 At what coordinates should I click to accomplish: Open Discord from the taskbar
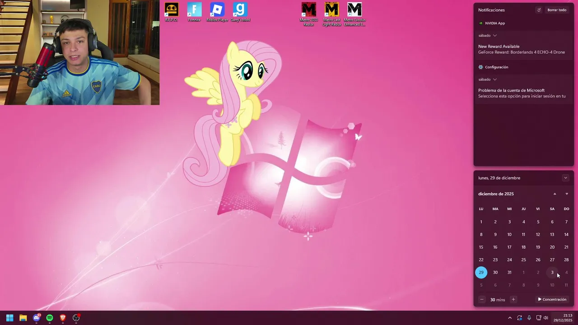pyautogui.click(x=37, y=318)
